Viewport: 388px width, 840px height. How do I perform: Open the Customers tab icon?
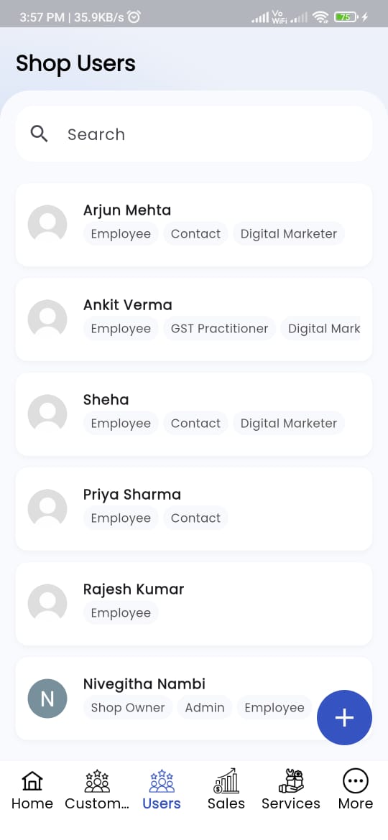(97, 782)
